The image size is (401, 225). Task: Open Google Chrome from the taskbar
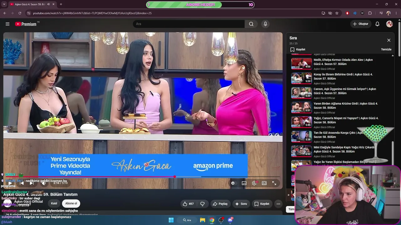coord(212,220)
